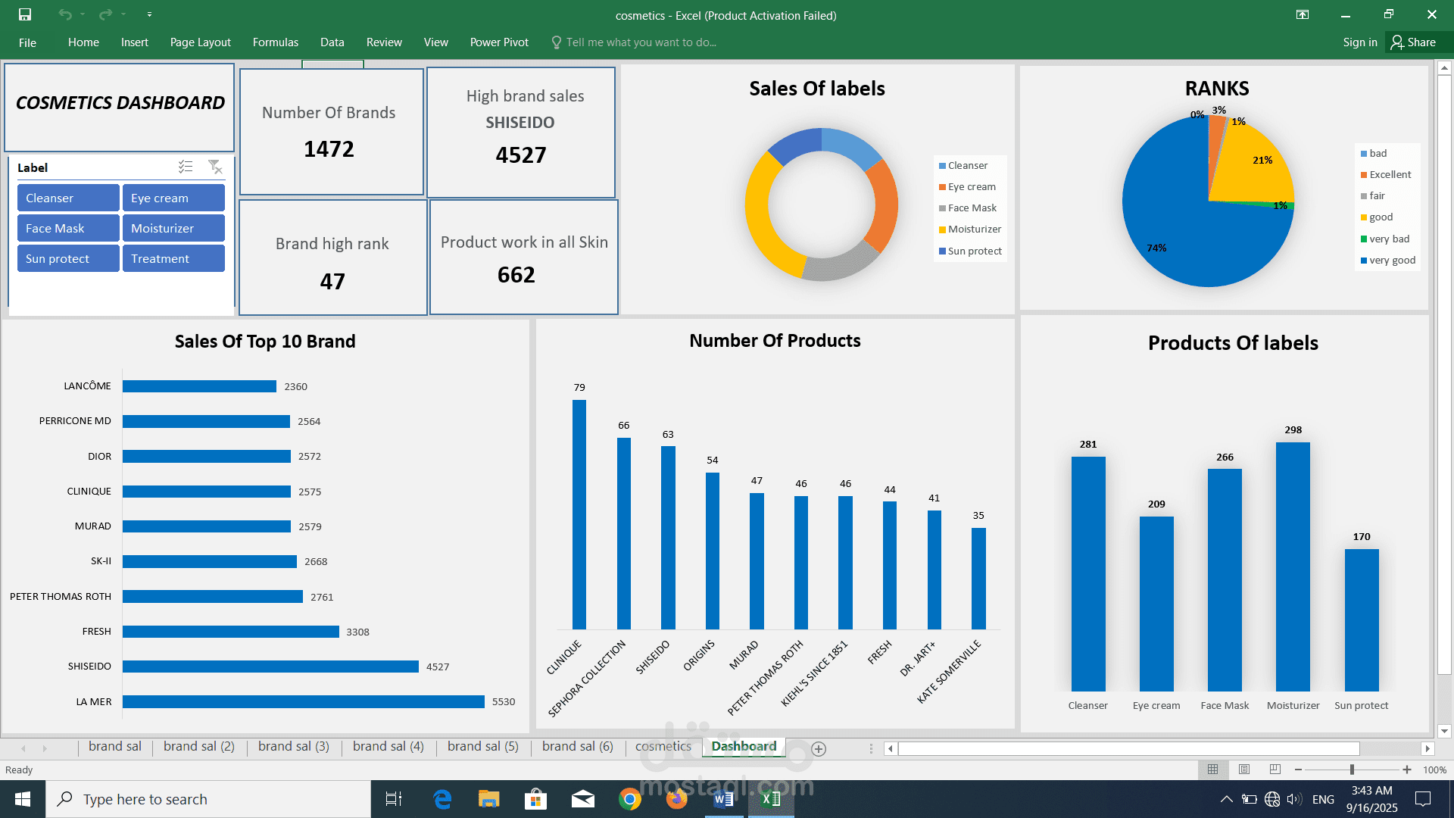Switch to Page Layout view icon

(x=1244, y=770)
